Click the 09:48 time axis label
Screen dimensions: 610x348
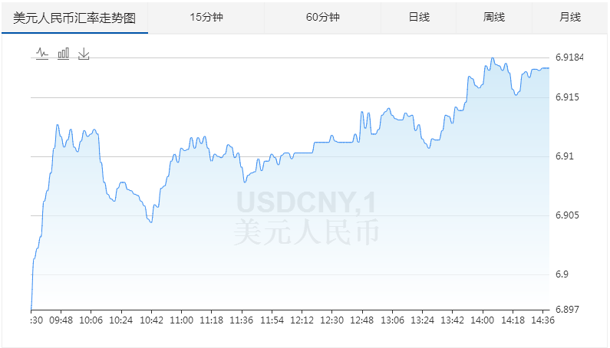coord(61,320)
